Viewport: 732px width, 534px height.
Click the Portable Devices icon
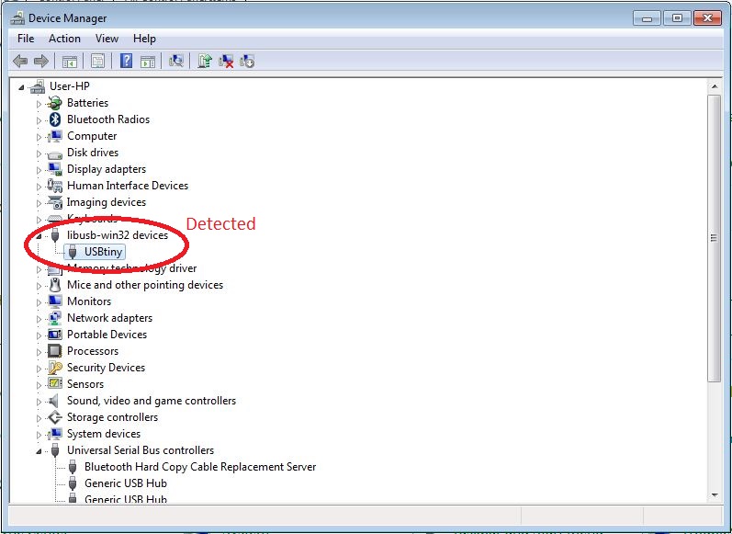coord(54,335)
